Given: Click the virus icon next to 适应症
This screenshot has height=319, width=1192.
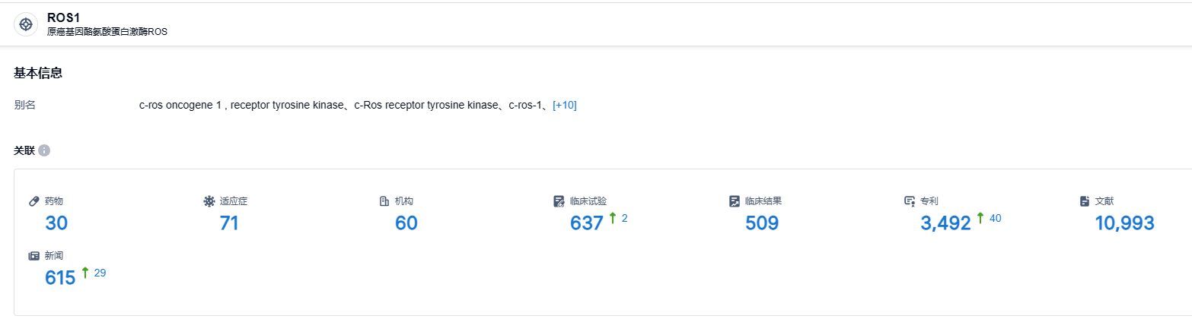Looking at the screenshot, I should [209, 201].
